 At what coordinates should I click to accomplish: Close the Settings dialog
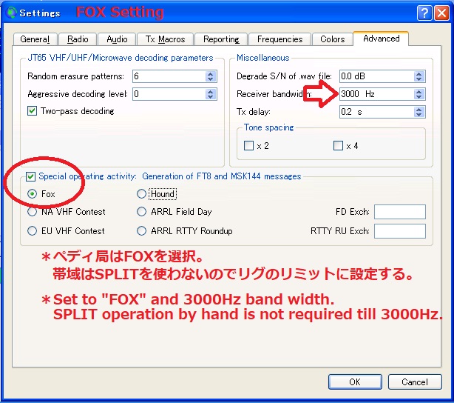[441, 13]
